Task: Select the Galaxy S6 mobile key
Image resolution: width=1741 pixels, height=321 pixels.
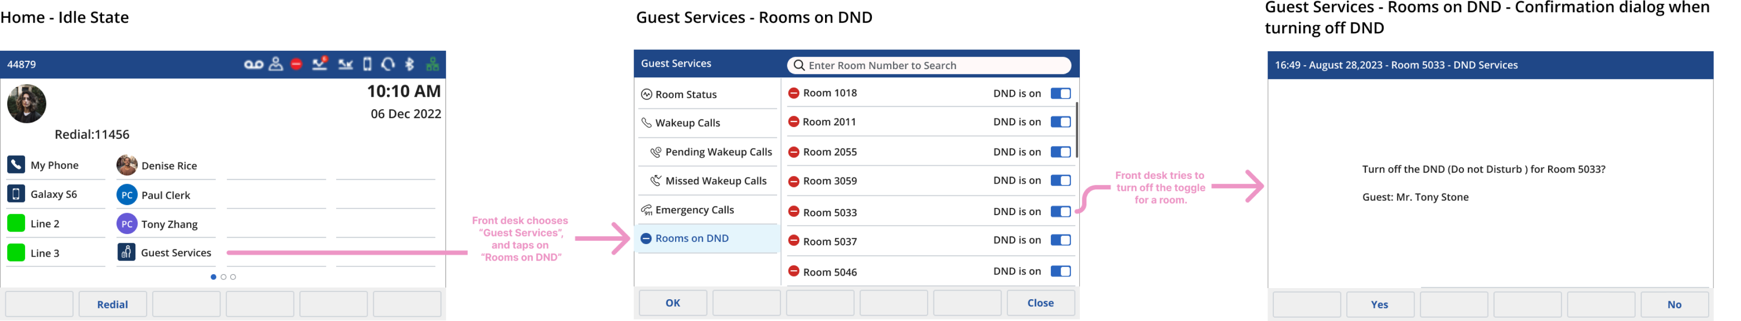Action: coord(54,195)
